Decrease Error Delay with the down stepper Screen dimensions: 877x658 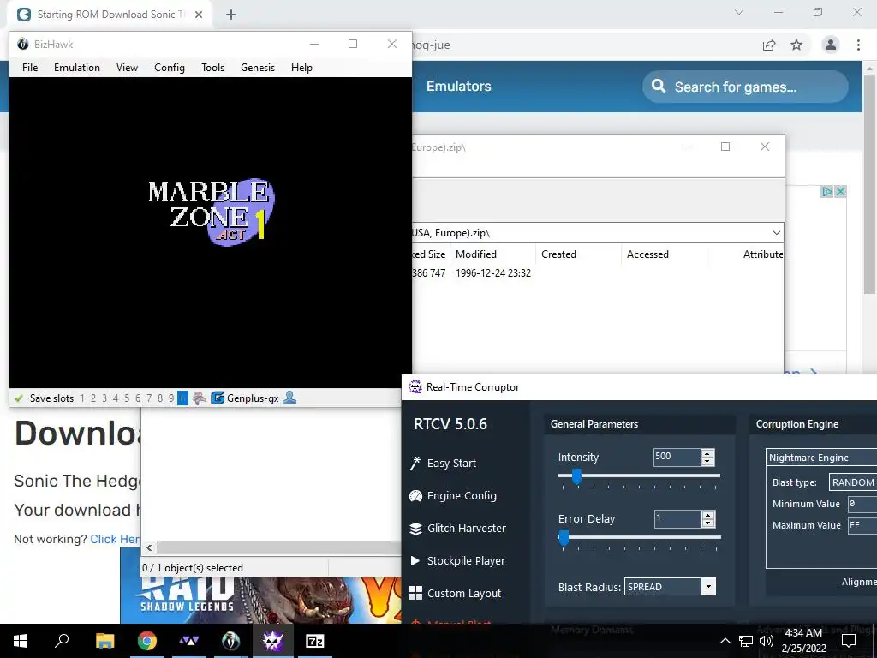click(708, 523)
